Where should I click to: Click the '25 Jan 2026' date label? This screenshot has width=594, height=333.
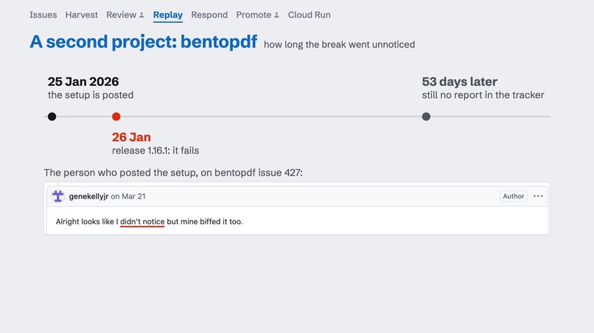pyautogui.click(x=83, y=82)
